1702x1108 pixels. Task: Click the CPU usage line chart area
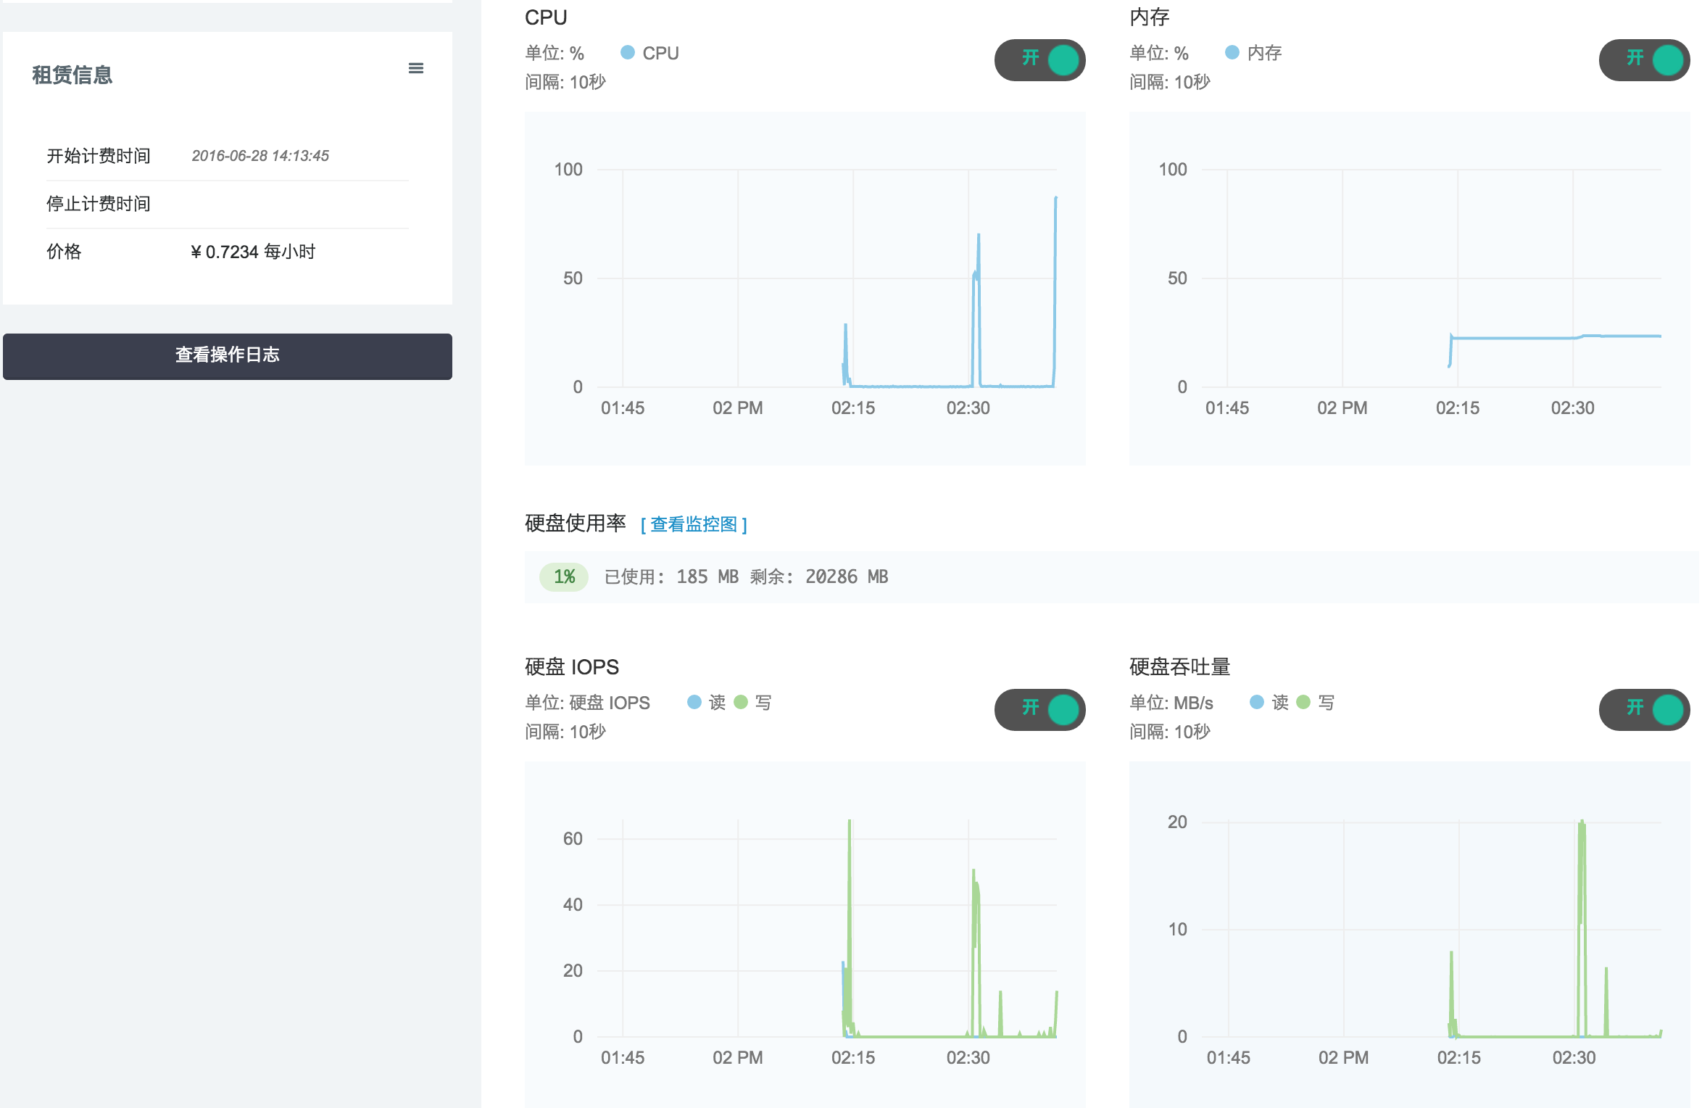[x=805, y=288]
